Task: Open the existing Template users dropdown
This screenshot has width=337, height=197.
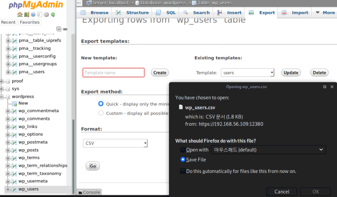Action: 248,73
